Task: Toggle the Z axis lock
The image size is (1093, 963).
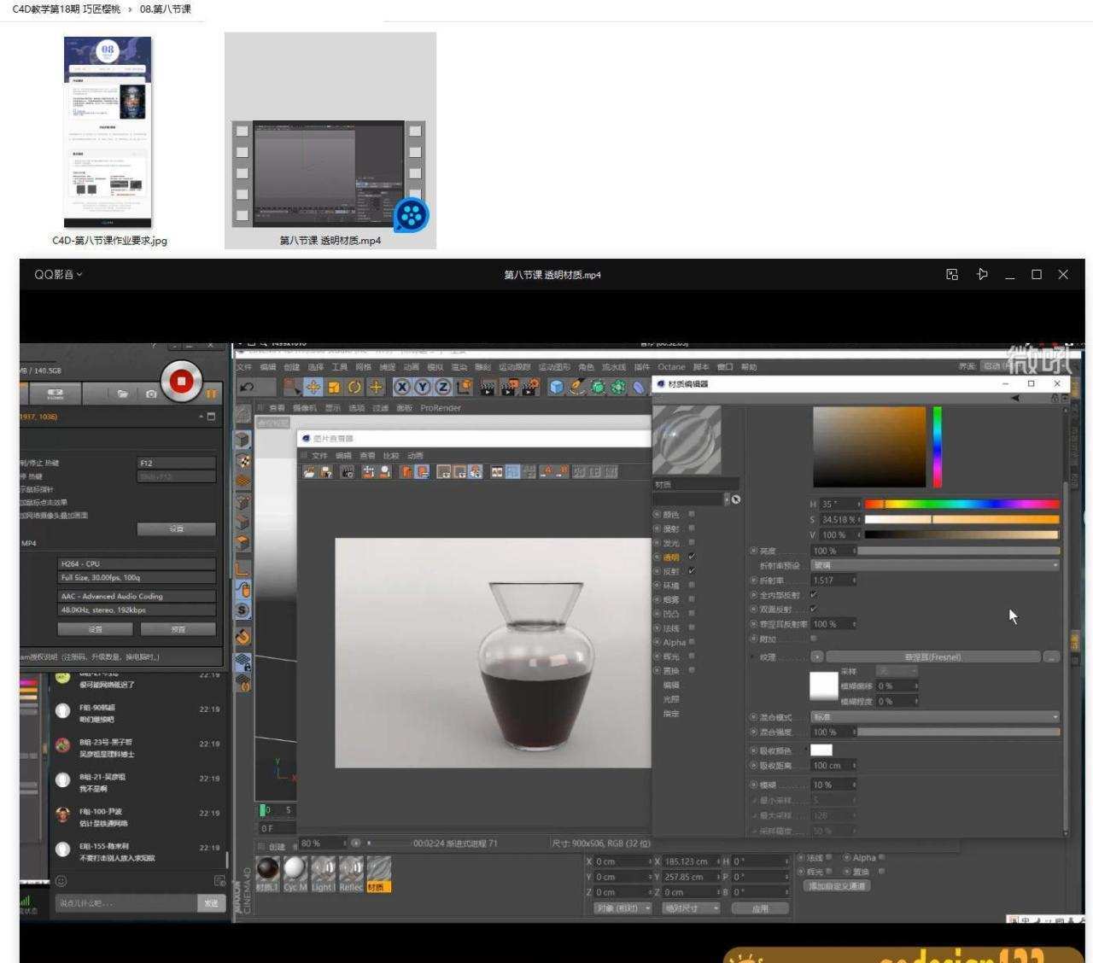Action: click(443, 387)
